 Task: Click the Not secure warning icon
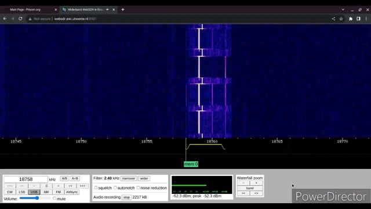(x=30, y=19)
